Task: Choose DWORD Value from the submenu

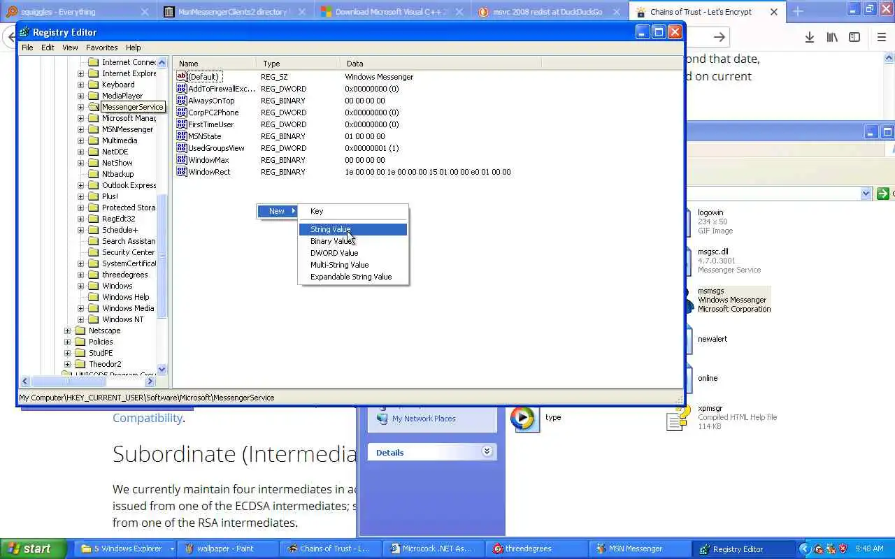Action: (353, 253)
